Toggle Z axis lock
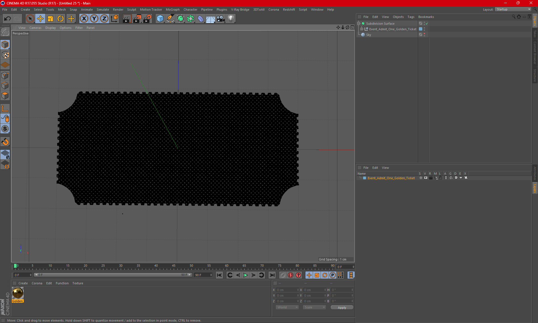The width and height of the screenshot is (538, 323). [x=104, y=19]
